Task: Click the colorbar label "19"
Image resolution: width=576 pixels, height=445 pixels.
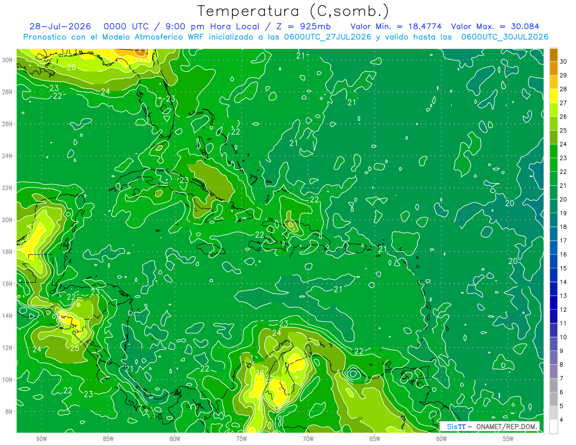Action: coord(564,213)
